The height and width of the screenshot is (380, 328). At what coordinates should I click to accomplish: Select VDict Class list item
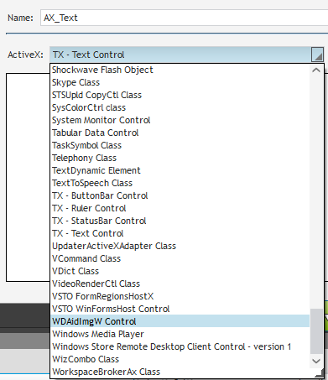tap(180, 271)
